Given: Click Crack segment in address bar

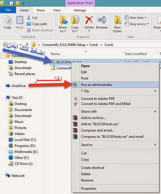Looking at the screenshot, I should [109, 45].
